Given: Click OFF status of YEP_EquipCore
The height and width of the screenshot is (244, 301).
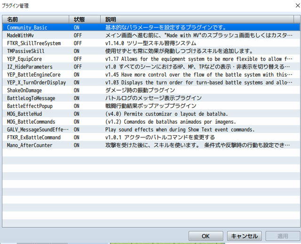Looking at the screenshot, I should (78, 59).
